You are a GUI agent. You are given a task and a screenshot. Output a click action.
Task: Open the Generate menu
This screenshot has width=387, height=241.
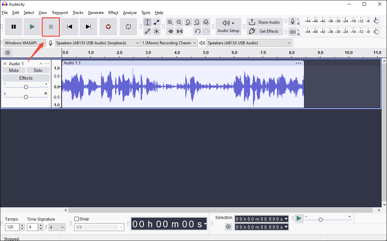coord(96,13)
